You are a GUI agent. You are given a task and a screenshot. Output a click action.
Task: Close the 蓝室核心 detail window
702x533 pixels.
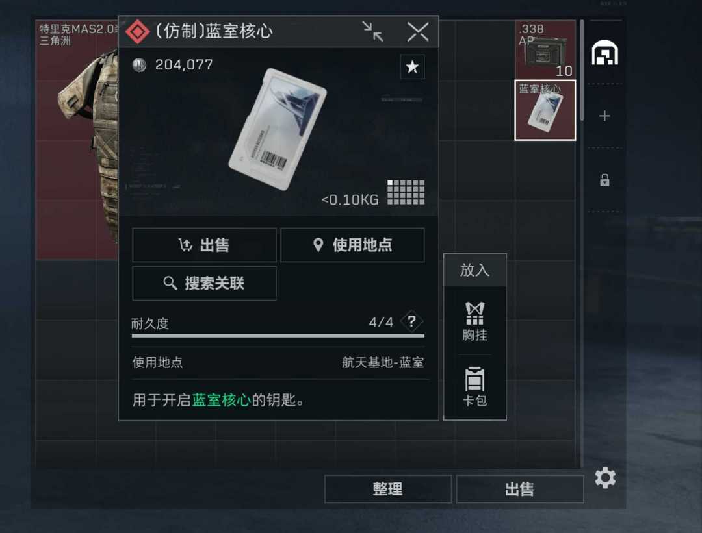tap(418, 32)
